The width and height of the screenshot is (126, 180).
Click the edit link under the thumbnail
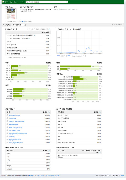(23, 21)
